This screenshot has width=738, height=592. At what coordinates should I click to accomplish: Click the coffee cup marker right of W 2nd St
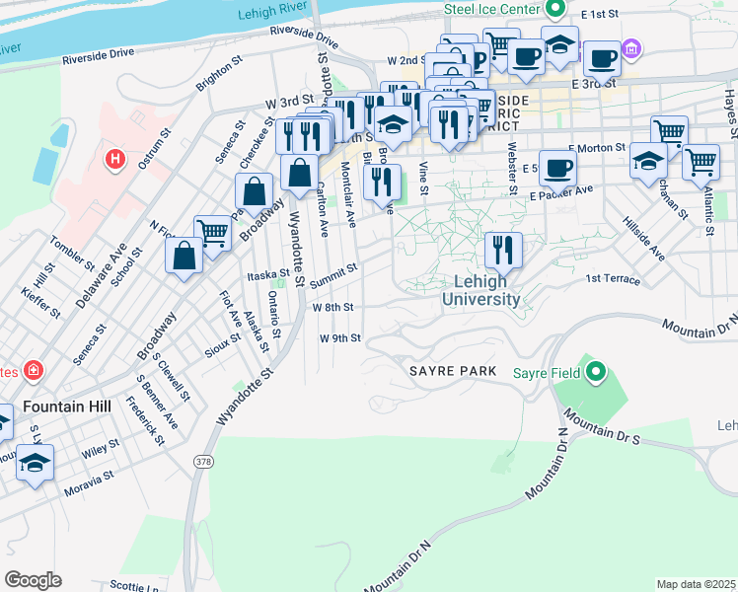526,58
